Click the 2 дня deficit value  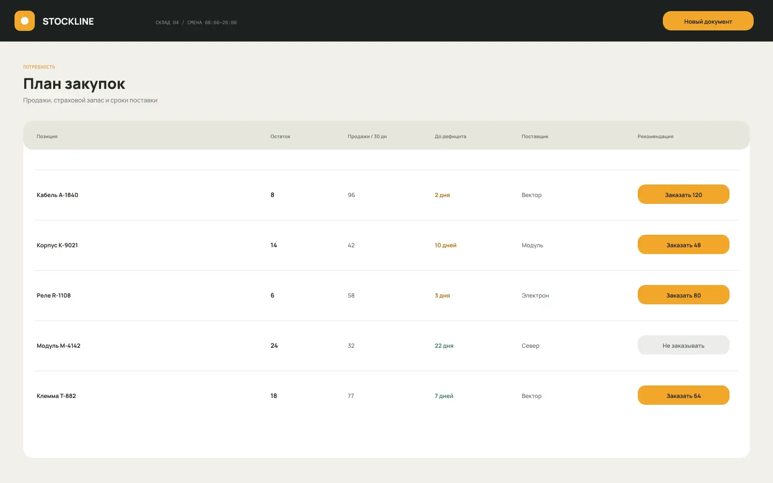pos(442,195)
